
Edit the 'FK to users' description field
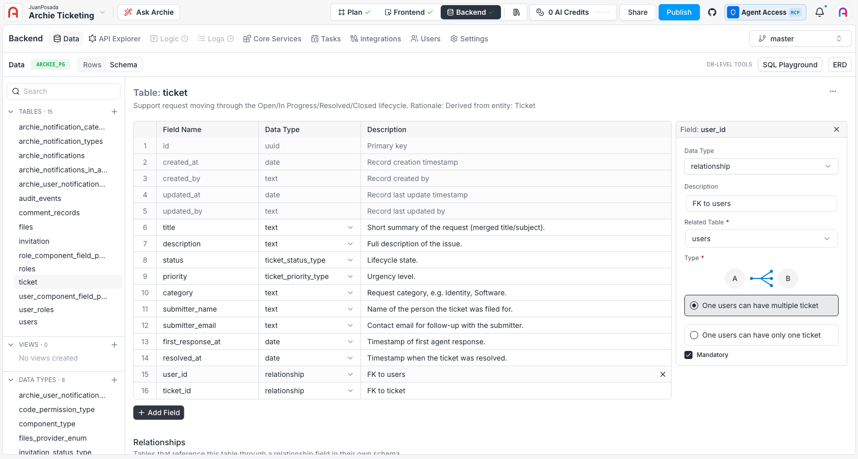coord(761,203)
